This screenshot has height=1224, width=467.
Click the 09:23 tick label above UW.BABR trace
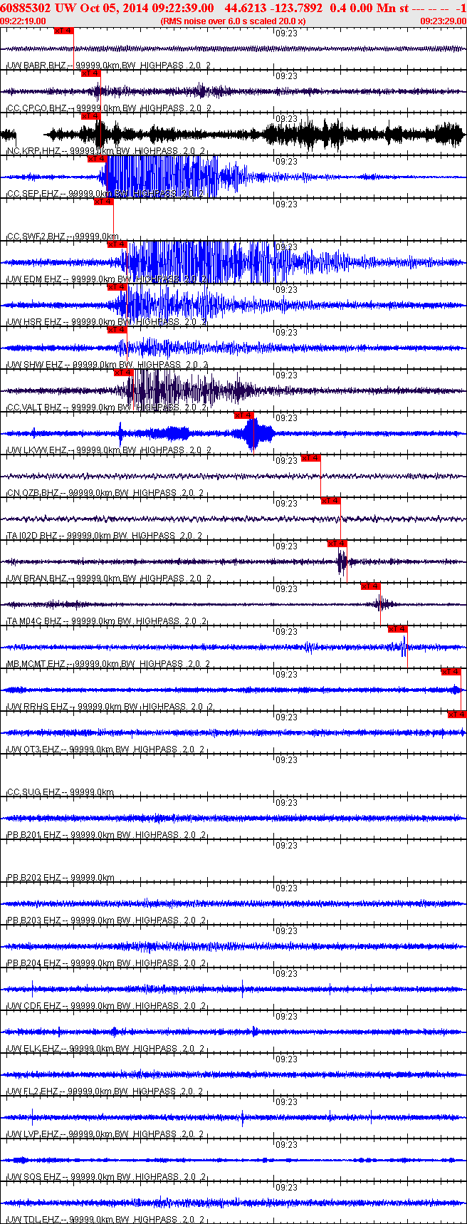286,33
